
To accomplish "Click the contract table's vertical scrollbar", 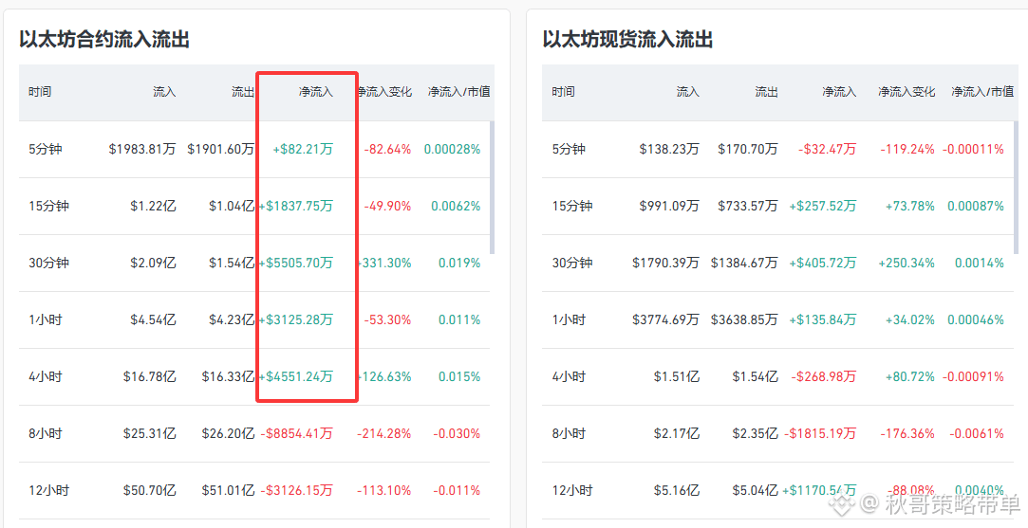I will tap(493, 188).
